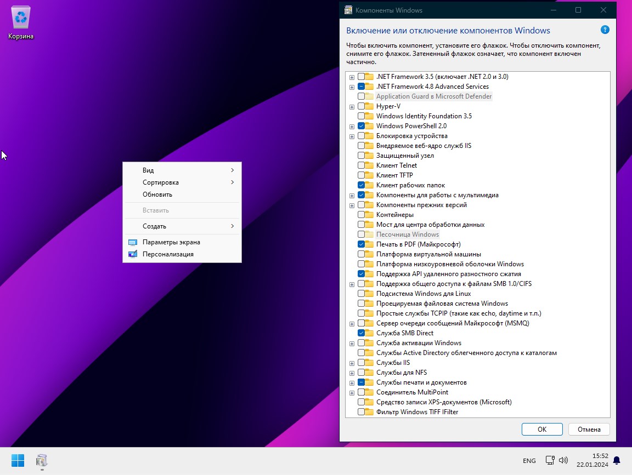
Task: Select Защищенный узел row
Action: [405, 156]
